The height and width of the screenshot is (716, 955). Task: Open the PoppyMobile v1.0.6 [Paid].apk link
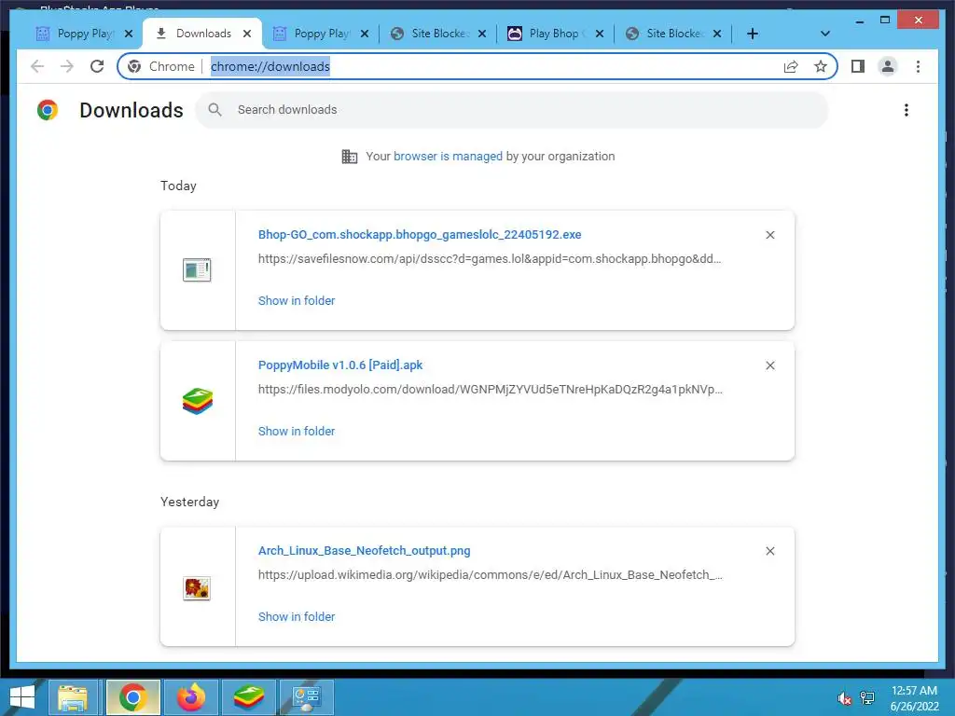pyautogui.click(x=340, y=365)
